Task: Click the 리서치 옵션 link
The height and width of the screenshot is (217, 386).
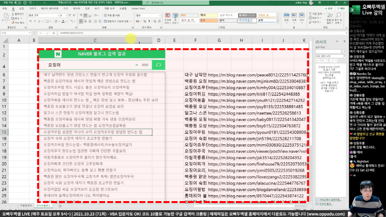Action: (325, 203)
